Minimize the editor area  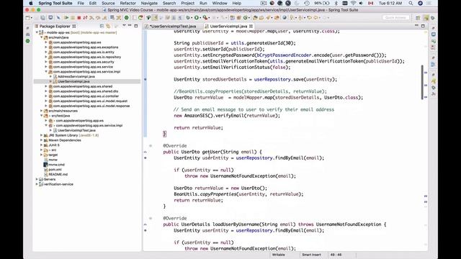(416, 26)
